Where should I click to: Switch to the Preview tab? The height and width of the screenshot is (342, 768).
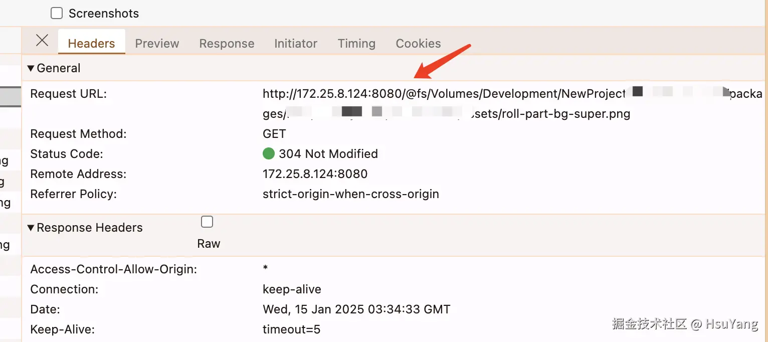point(157,44)
